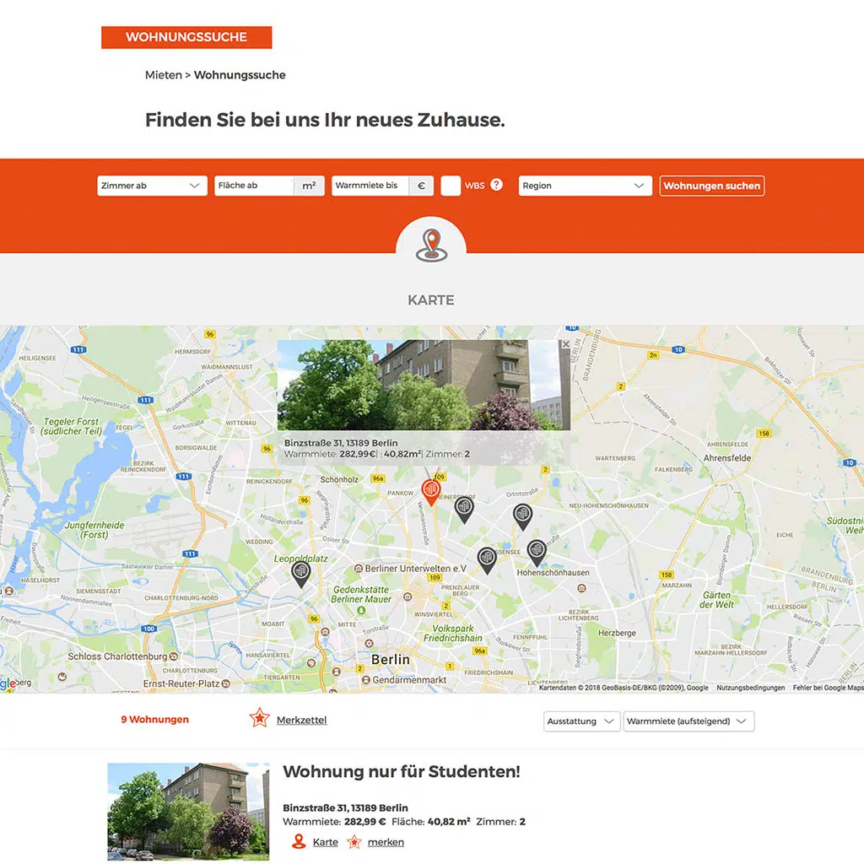Viewport: 864px width, 864px height.
Task: Click the Schloss Charlottenburg map icon
Action: coord(174,656)
